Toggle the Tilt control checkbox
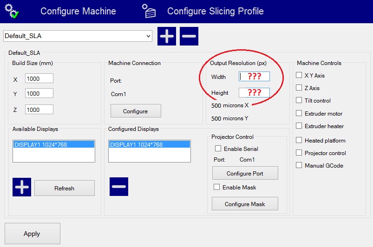The width and height of the screenshot is (373, 247). [x=299, y=101]
